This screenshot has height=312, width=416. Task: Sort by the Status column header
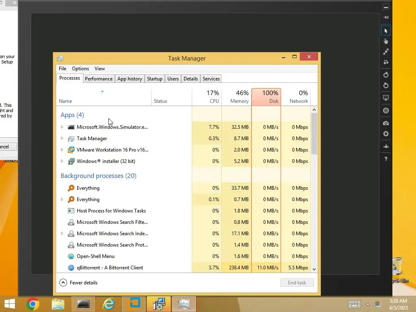point(172,97)
